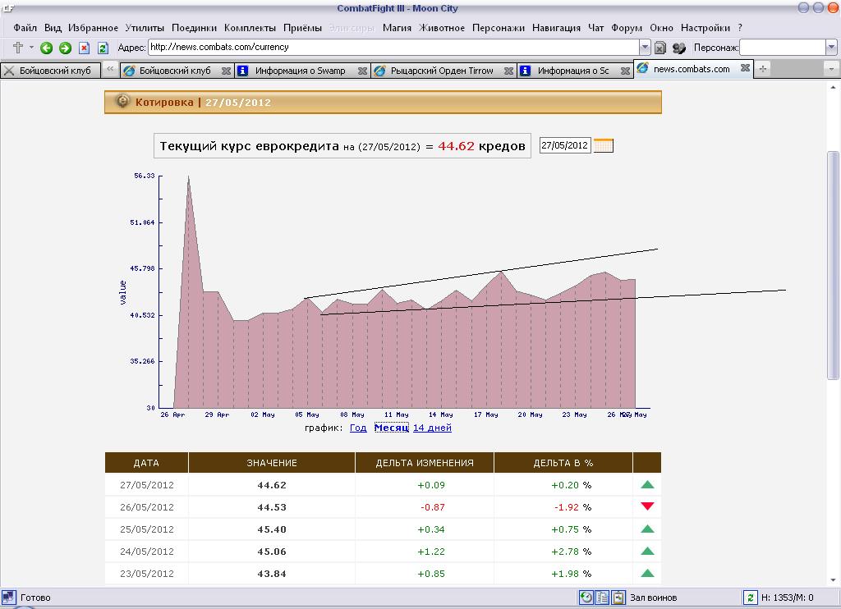
Task: Show the yearly chart via Год link
Action: pyautogui.click(x=358, y=428)
